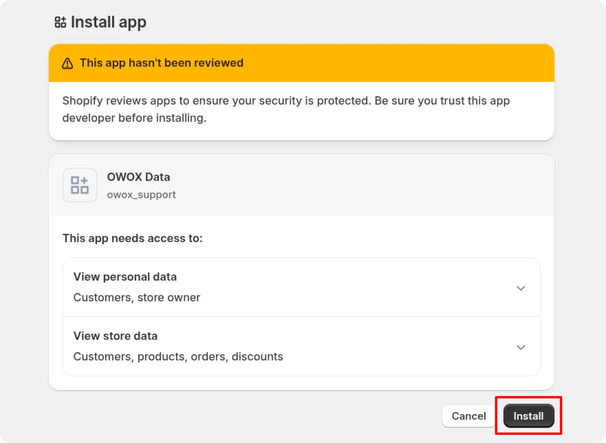Select the owox_support developer name
This screenshot has height=443, width=606.
pyautogui.click(x=141, y=195)
